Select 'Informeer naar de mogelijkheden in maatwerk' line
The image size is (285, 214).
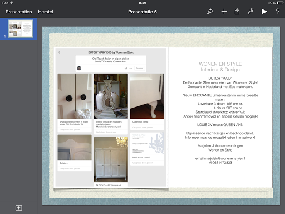pos(220,138)
